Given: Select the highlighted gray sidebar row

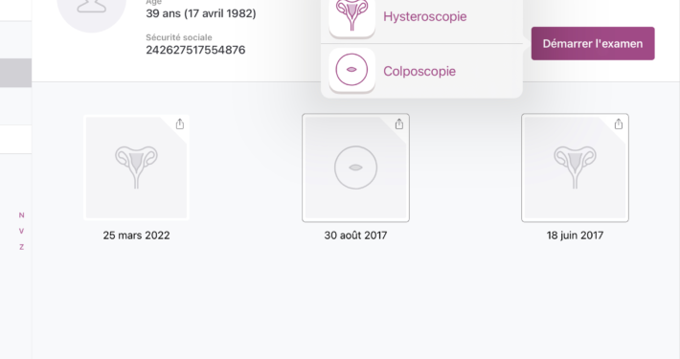Looking at the screenshot, I should tap(15, 73).
